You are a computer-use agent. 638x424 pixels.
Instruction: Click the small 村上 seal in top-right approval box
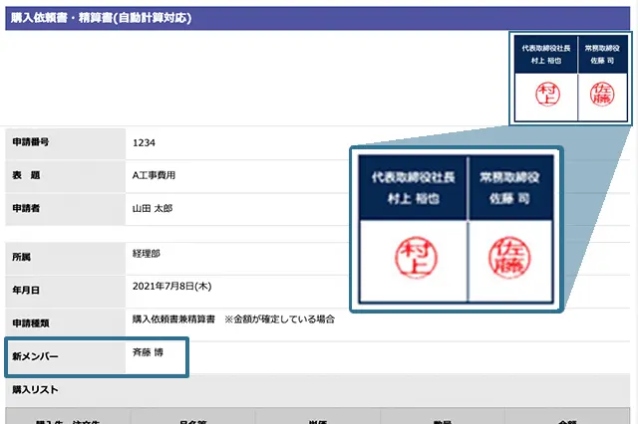548,96
